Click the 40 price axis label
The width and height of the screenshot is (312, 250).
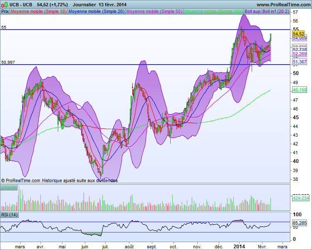(296, 161)
